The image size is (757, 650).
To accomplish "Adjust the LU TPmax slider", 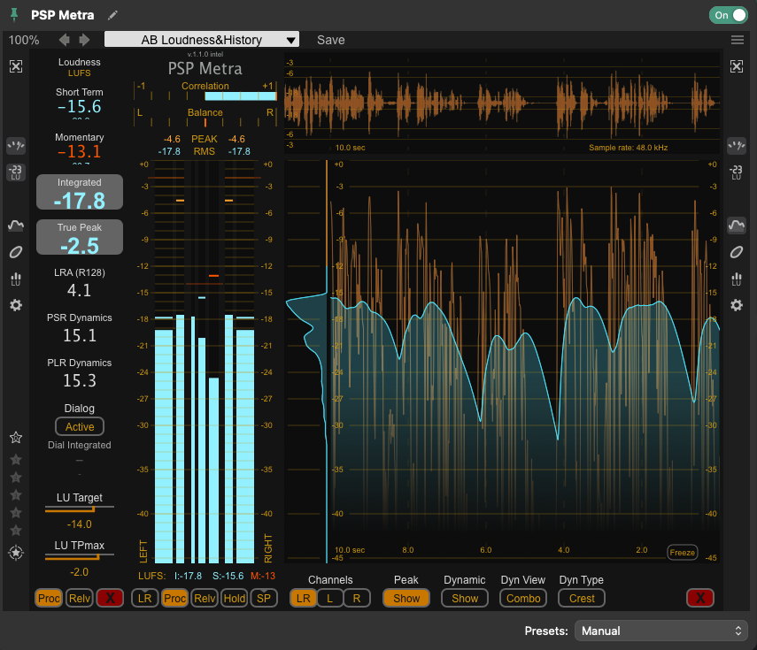I will pos(80,556).
